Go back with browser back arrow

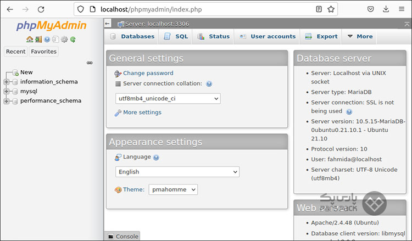(x=10, y=9)
